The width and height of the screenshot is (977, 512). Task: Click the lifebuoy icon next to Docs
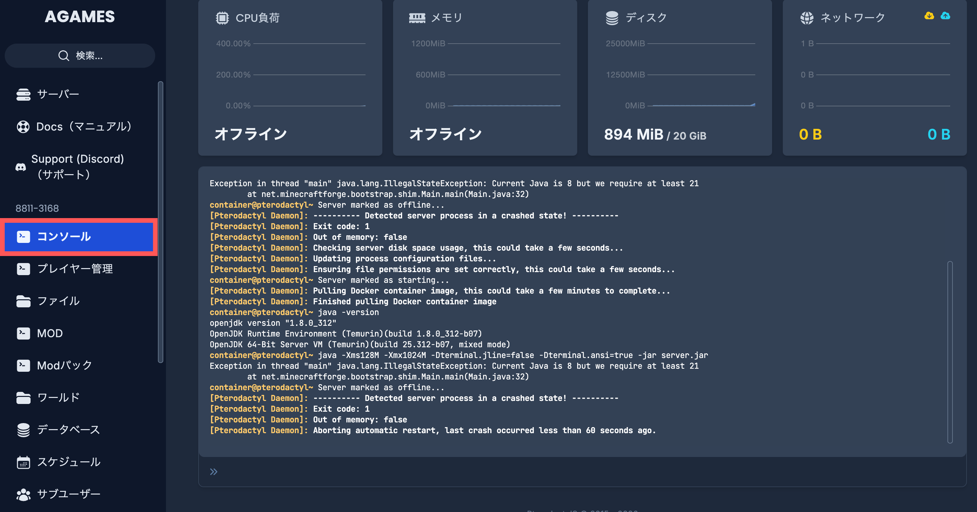point(23,126)
